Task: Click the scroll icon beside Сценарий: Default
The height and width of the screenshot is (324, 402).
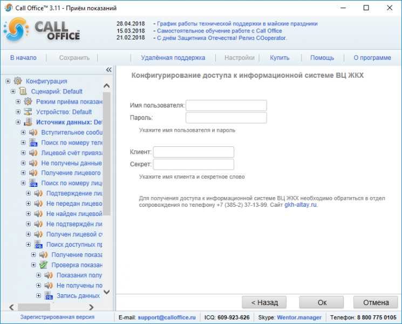Action: coord(23,91)
